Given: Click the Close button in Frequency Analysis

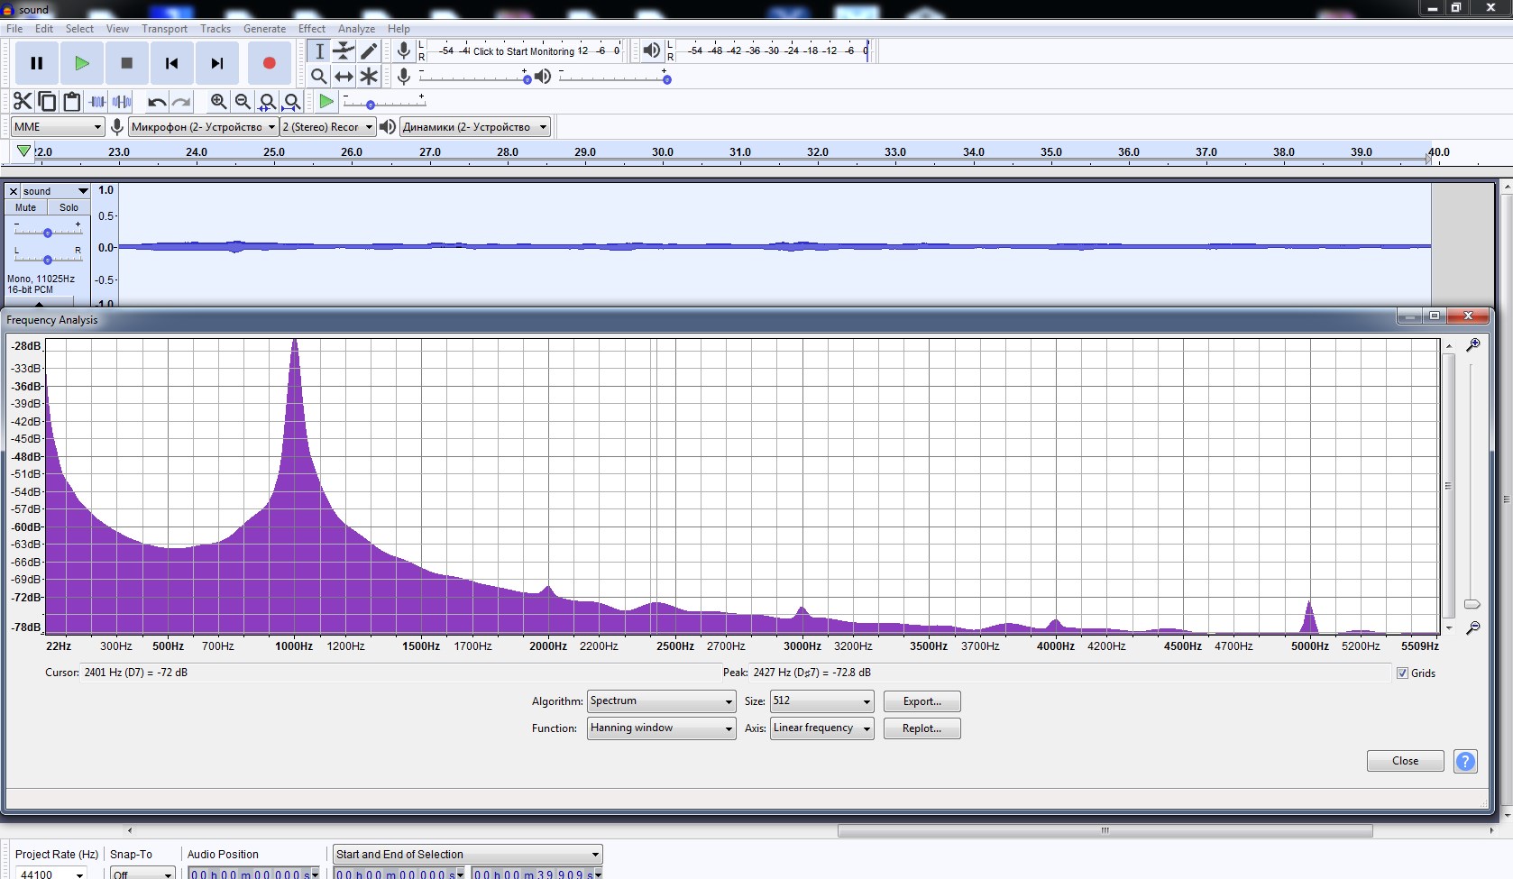Looking at the screenshot, I should tap(1405, 761).
